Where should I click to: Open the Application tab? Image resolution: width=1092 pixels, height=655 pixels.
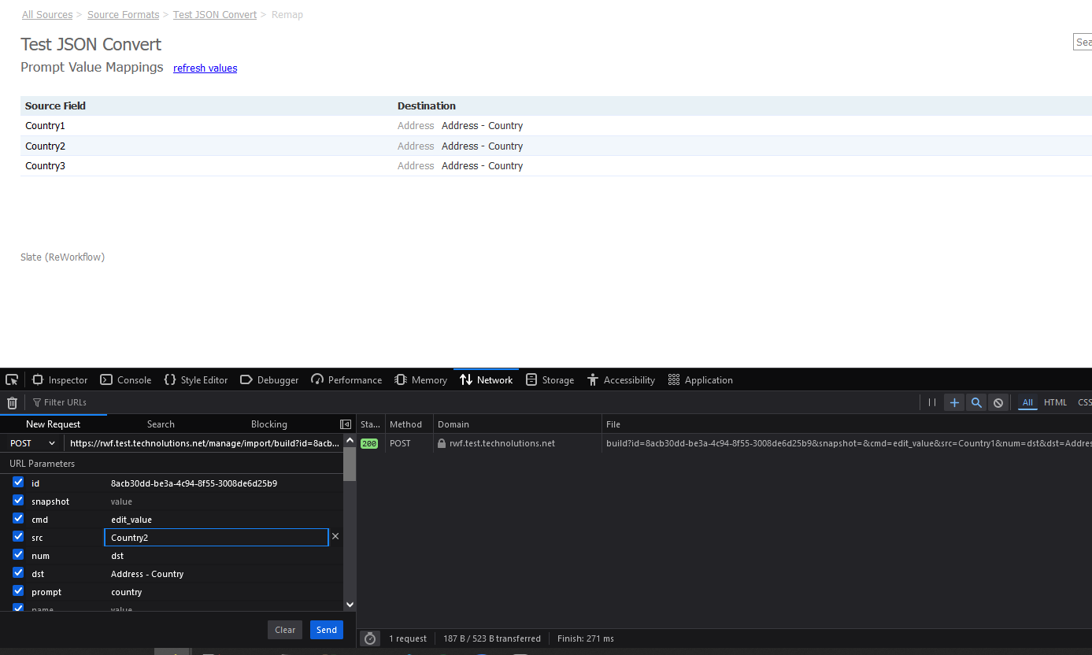(701, 379)
